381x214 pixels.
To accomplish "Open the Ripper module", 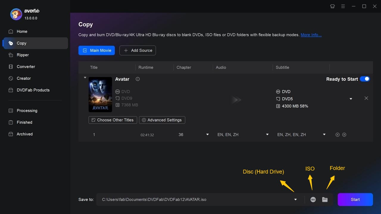I will click(22, 55).
